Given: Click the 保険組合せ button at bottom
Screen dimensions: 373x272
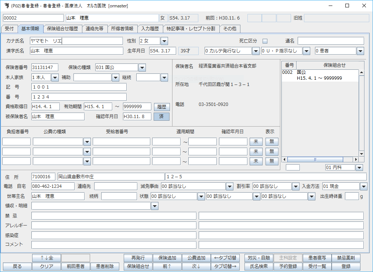Looking at the screenshot, I should [138, 266].
